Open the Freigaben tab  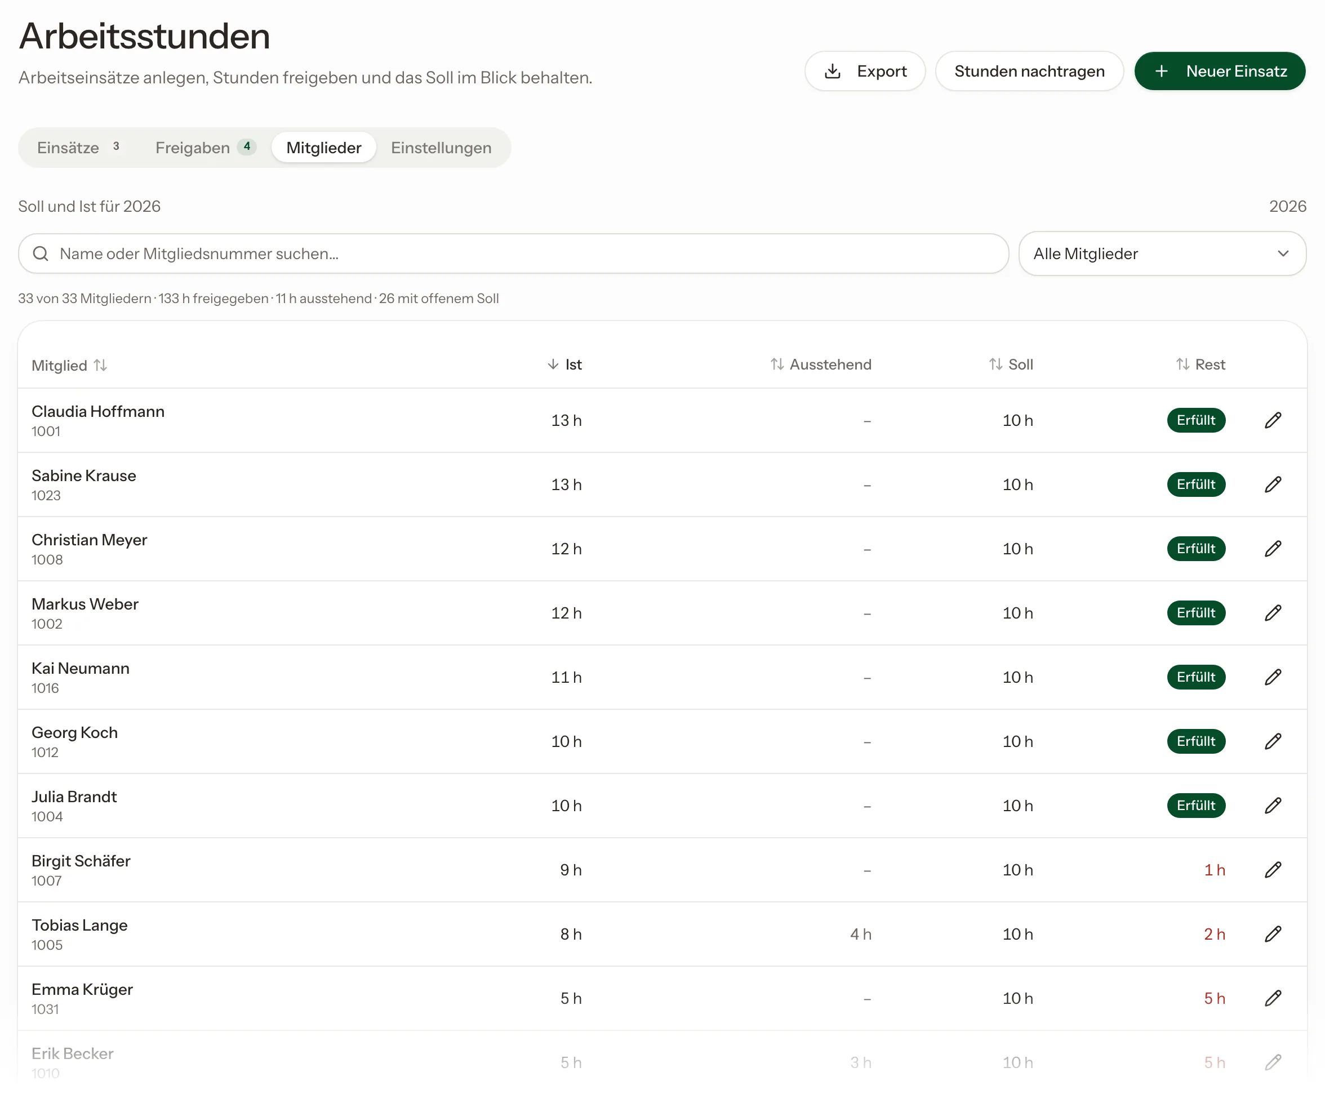(206, 148)
